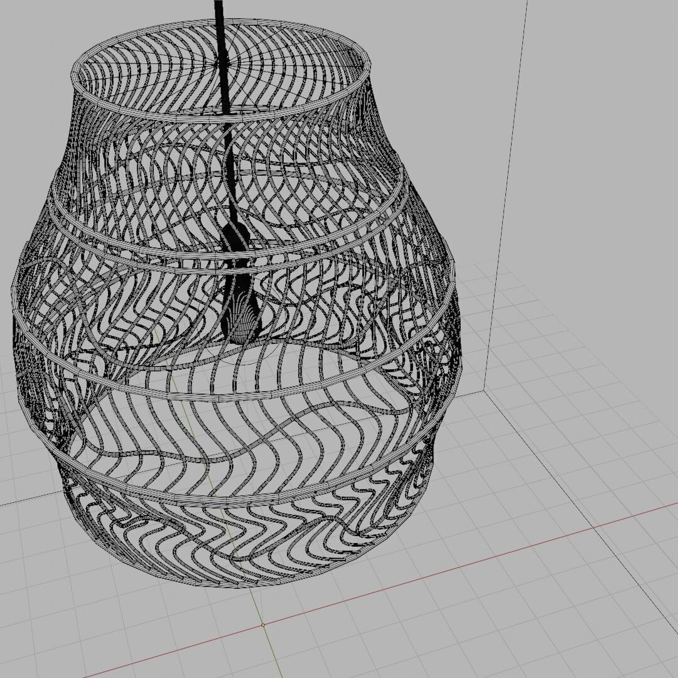Click the orange origin point on grid

[263, 625]
